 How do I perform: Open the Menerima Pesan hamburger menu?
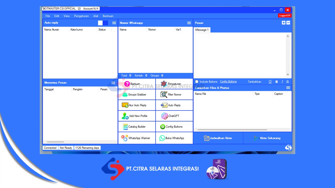coord(113,83)
